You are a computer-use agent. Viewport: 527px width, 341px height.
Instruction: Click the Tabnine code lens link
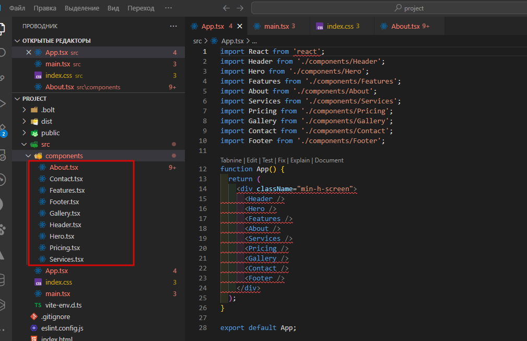pos(231,160)
